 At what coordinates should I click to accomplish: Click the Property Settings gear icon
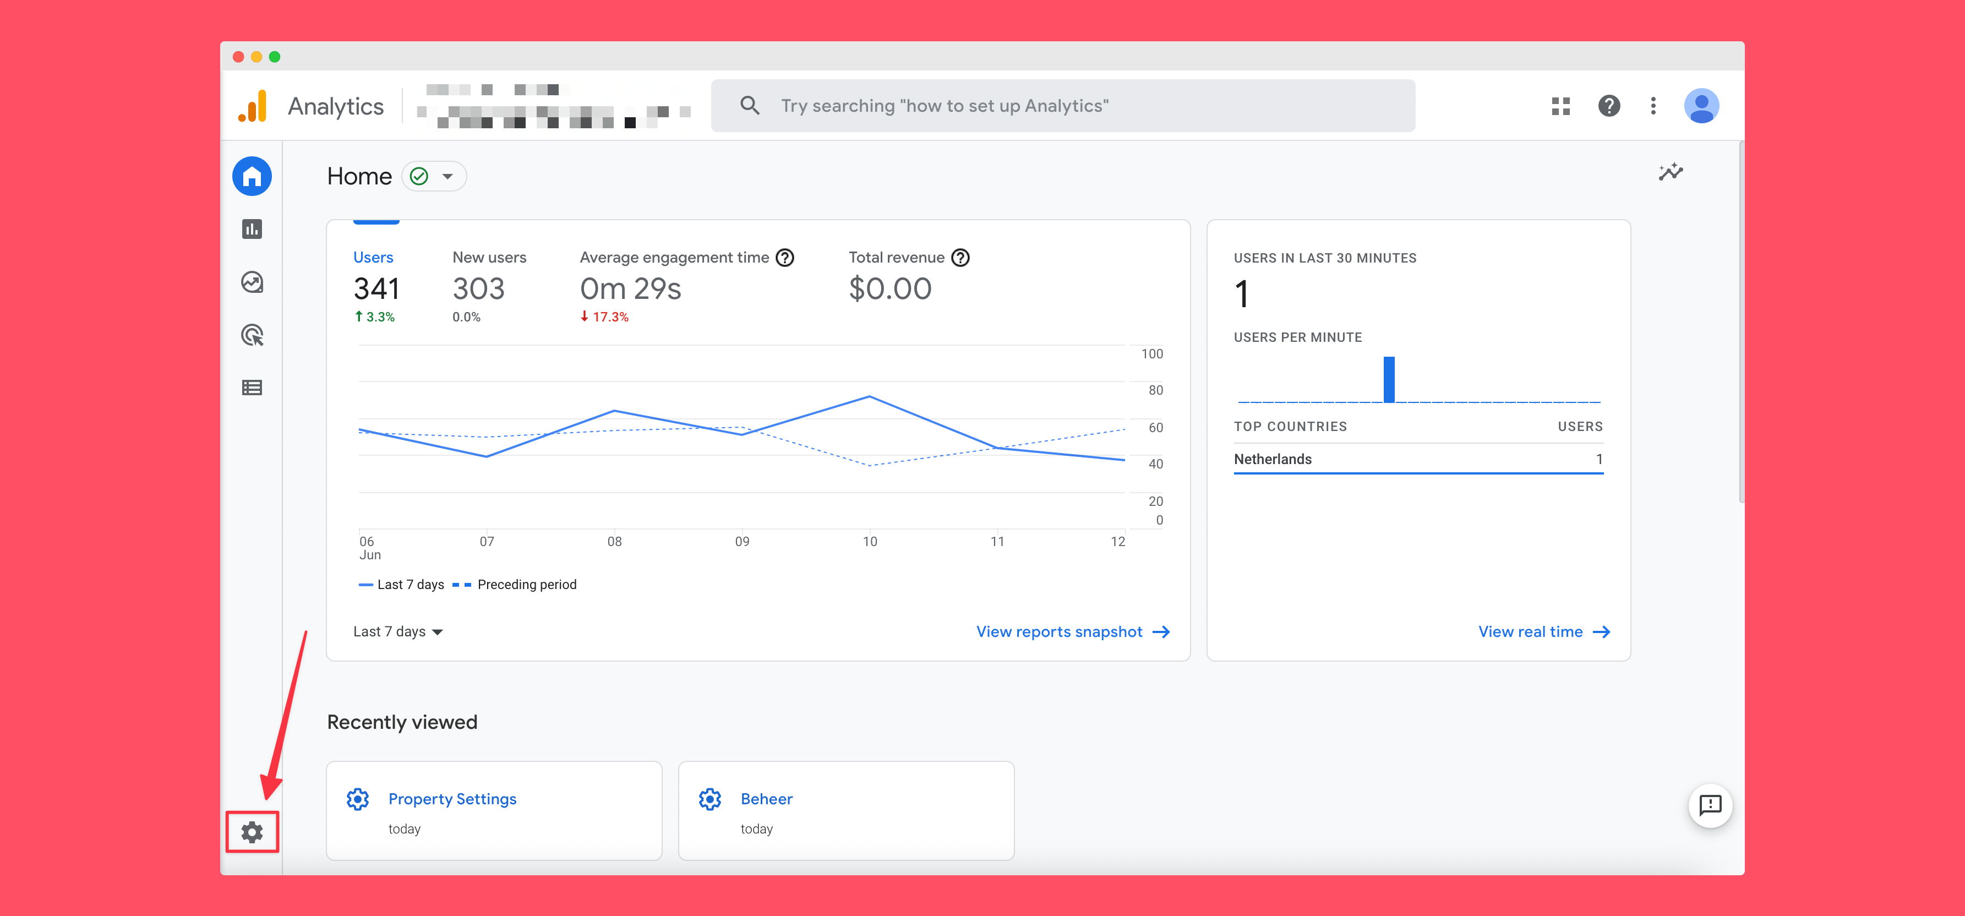click(x=358, y=799)
